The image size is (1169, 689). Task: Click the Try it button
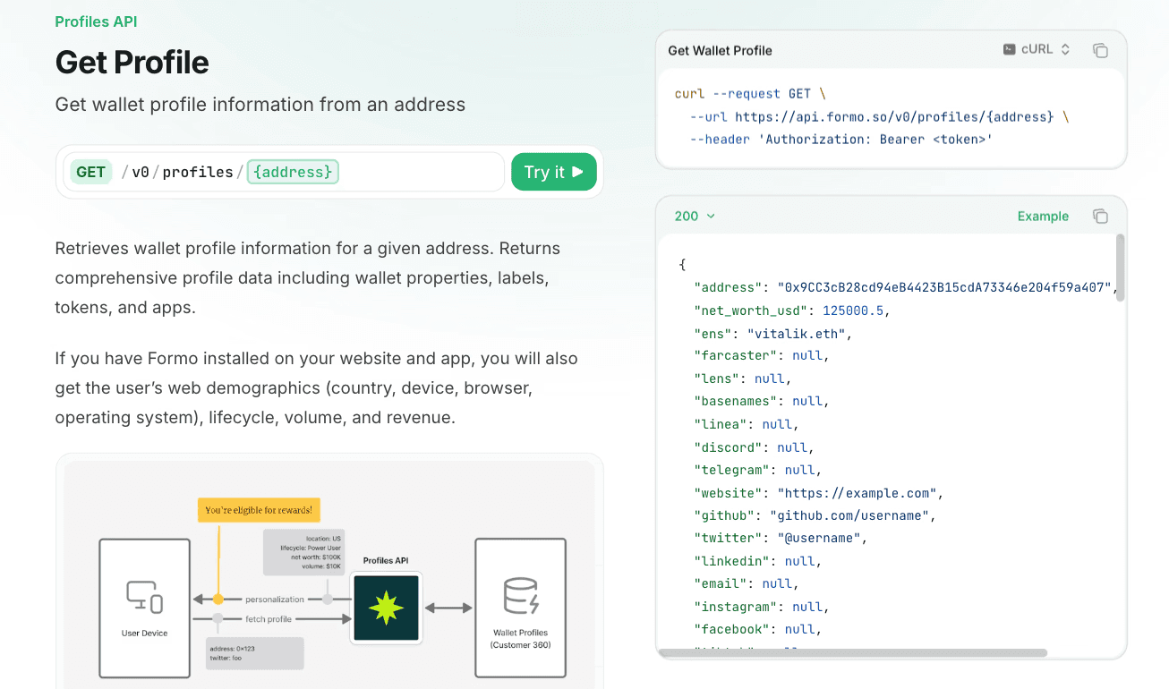click(553, 171)
